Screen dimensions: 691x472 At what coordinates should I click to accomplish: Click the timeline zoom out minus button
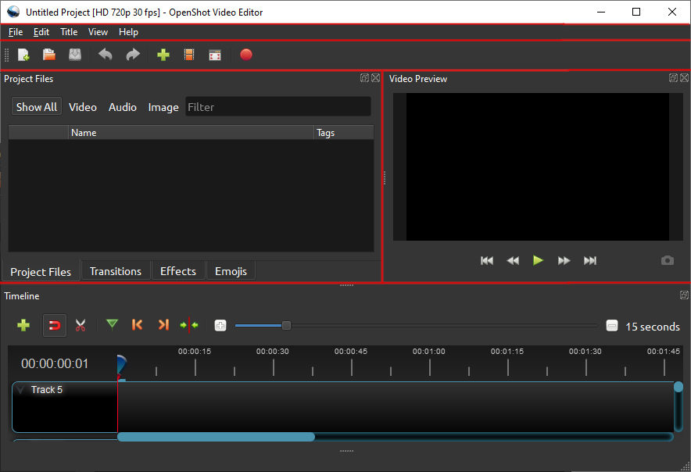pyautogui.click(x=612, y=326)
